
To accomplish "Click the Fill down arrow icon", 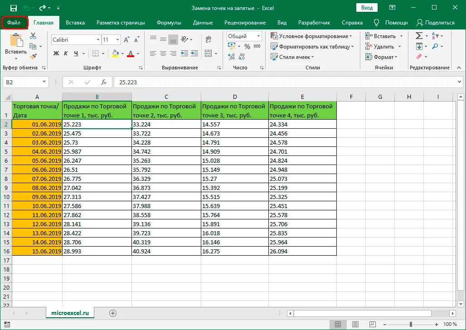I will point(419,46).
